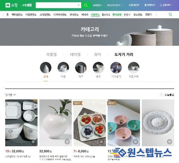
Task: Open the 쇼핑MY dropdown menu
Action: (x=166, y=5)
